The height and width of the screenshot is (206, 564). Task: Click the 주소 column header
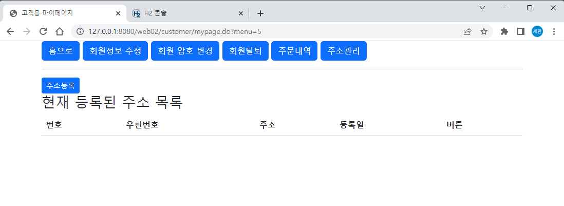(x=268, y=125)
